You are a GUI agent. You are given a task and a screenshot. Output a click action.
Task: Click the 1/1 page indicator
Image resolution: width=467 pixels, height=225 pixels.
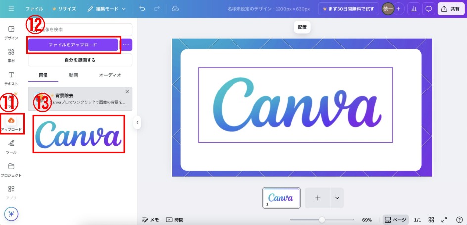point(417,220)
